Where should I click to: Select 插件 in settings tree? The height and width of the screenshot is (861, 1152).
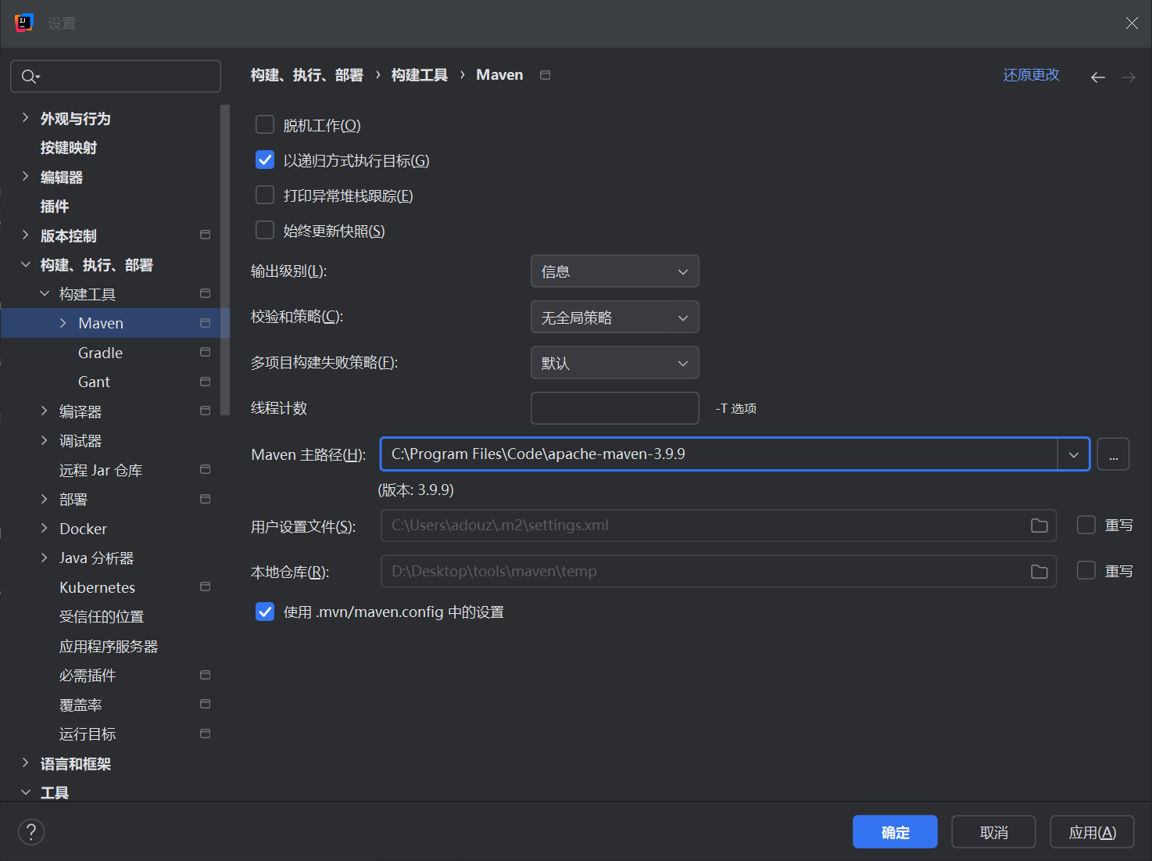point(55,206)
